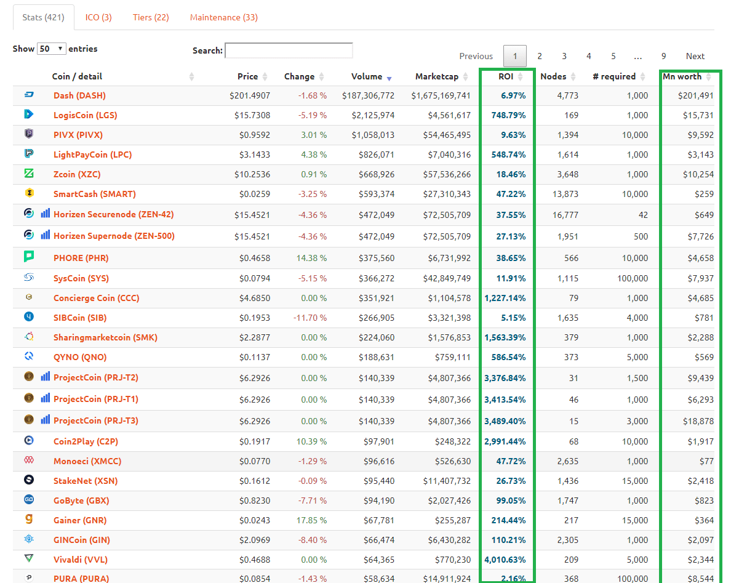Open the Monoeci (XMCC) coin link
The width and height of the screenshot is (739, 583).
tap(87, 461)
